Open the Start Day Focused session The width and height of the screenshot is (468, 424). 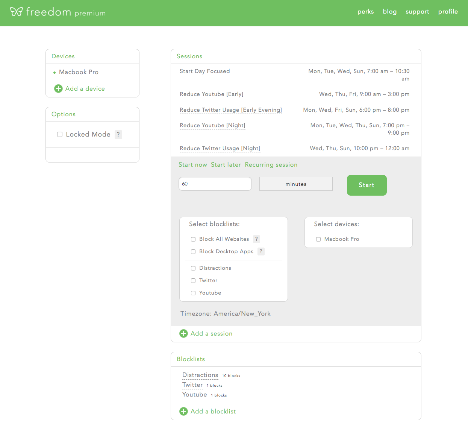tap(205, 71)
